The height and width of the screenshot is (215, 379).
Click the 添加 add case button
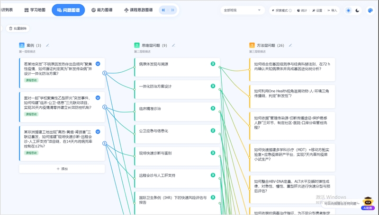click(62, 169)
